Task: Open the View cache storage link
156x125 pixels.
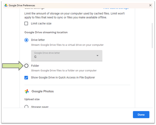Action: tap(116, 8)
